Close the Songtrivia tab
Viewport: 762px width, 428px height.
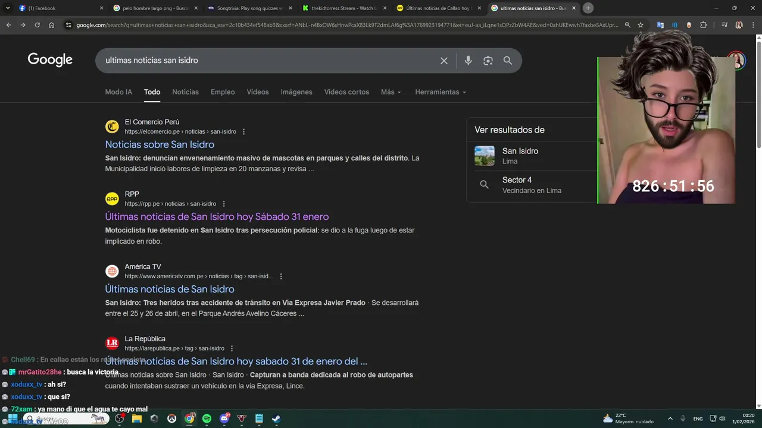(x=290, y=8)
